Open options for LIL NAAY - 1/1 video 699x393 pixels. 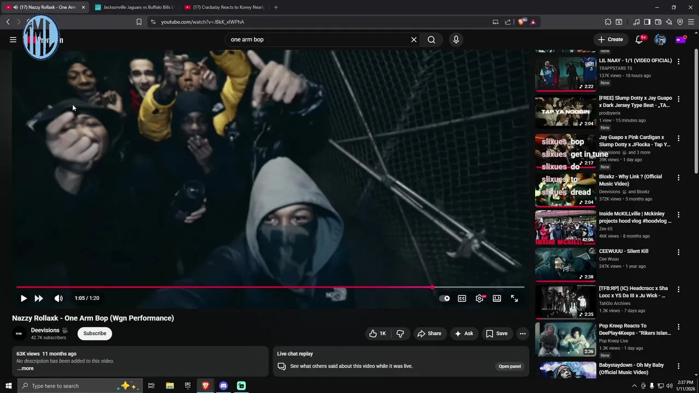coord(678,62)
